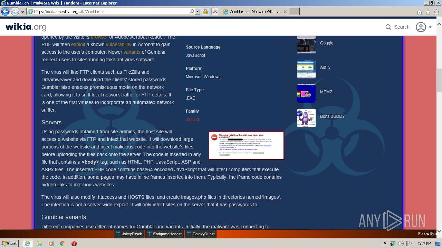Click the Show desktop button
Image resolution: width=442 pixels, height=248 pixels.
439,244
